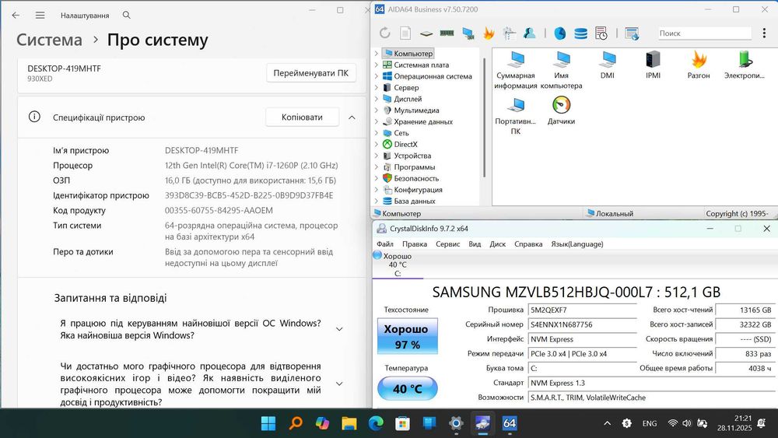Expand the графічного процесора FAQ question
The image size is (778, 438).
click(339, 384)
